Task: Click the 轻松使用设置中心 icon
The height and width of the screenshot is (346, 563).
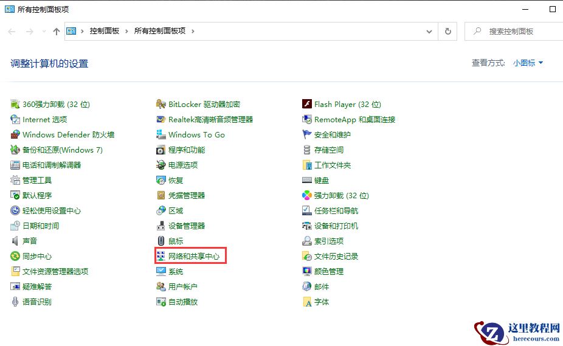Action: point(15,210)
